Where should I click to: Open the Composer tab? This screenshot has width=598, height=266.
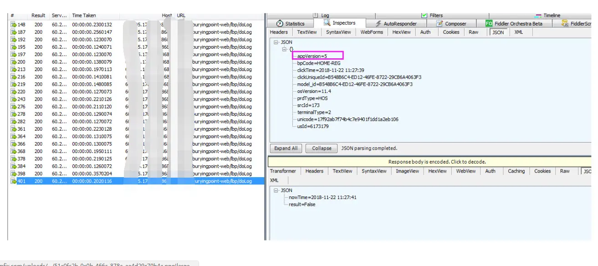tap(451, 24)
